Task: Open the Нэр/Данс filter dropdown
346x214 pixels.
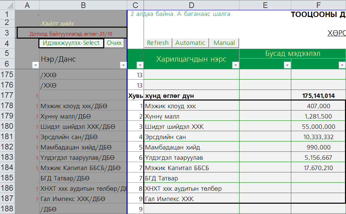Action: tap(123, 65)
